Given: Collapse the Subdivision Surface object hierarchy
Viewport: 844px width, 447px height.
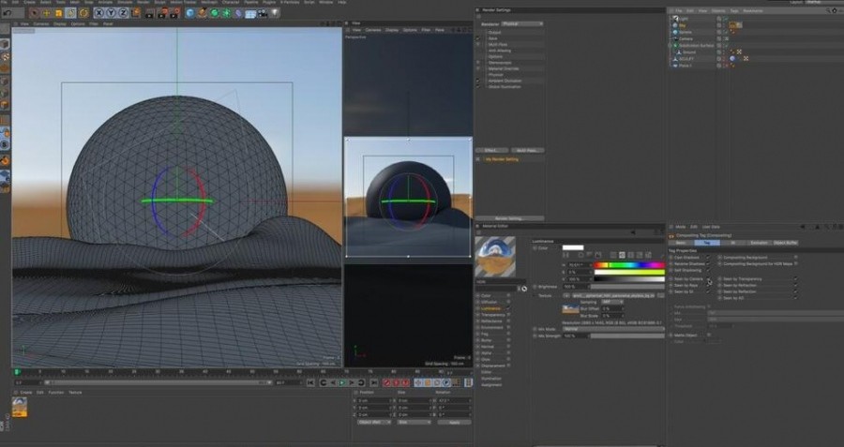Looking at the screenshot, I should click(x=670, y=45).
